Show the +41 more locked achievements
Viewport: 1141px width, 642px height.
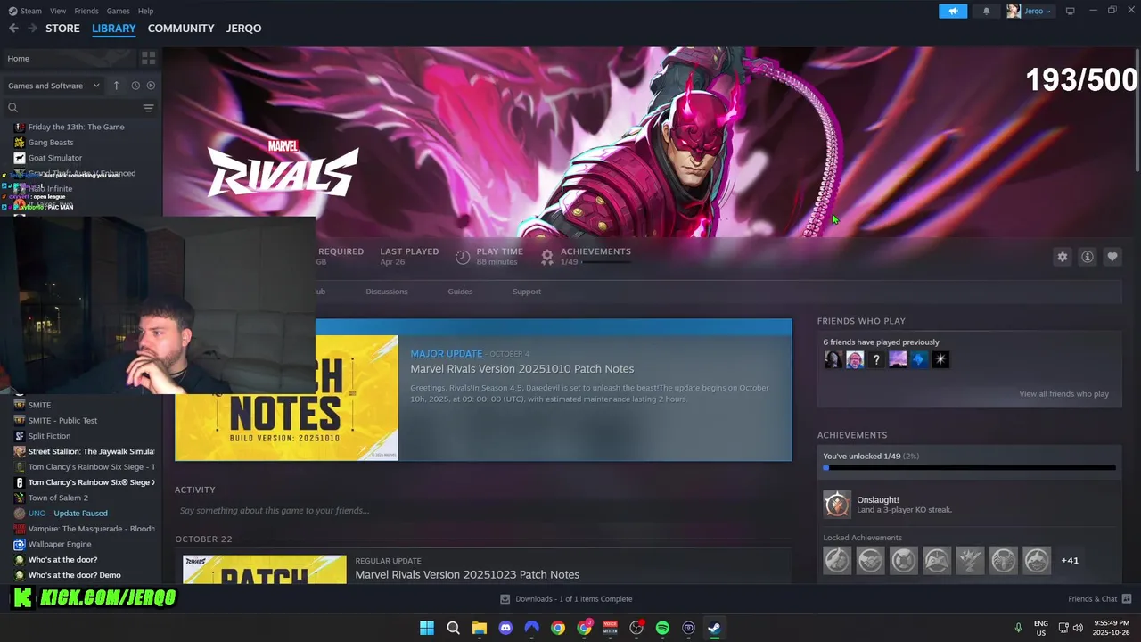[x=1070, y=560]
